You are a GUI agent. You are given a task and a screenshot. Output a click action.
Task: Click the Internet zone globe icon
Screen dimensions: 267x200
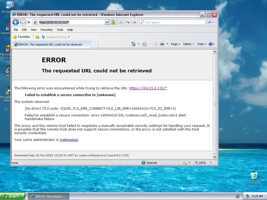144,162
